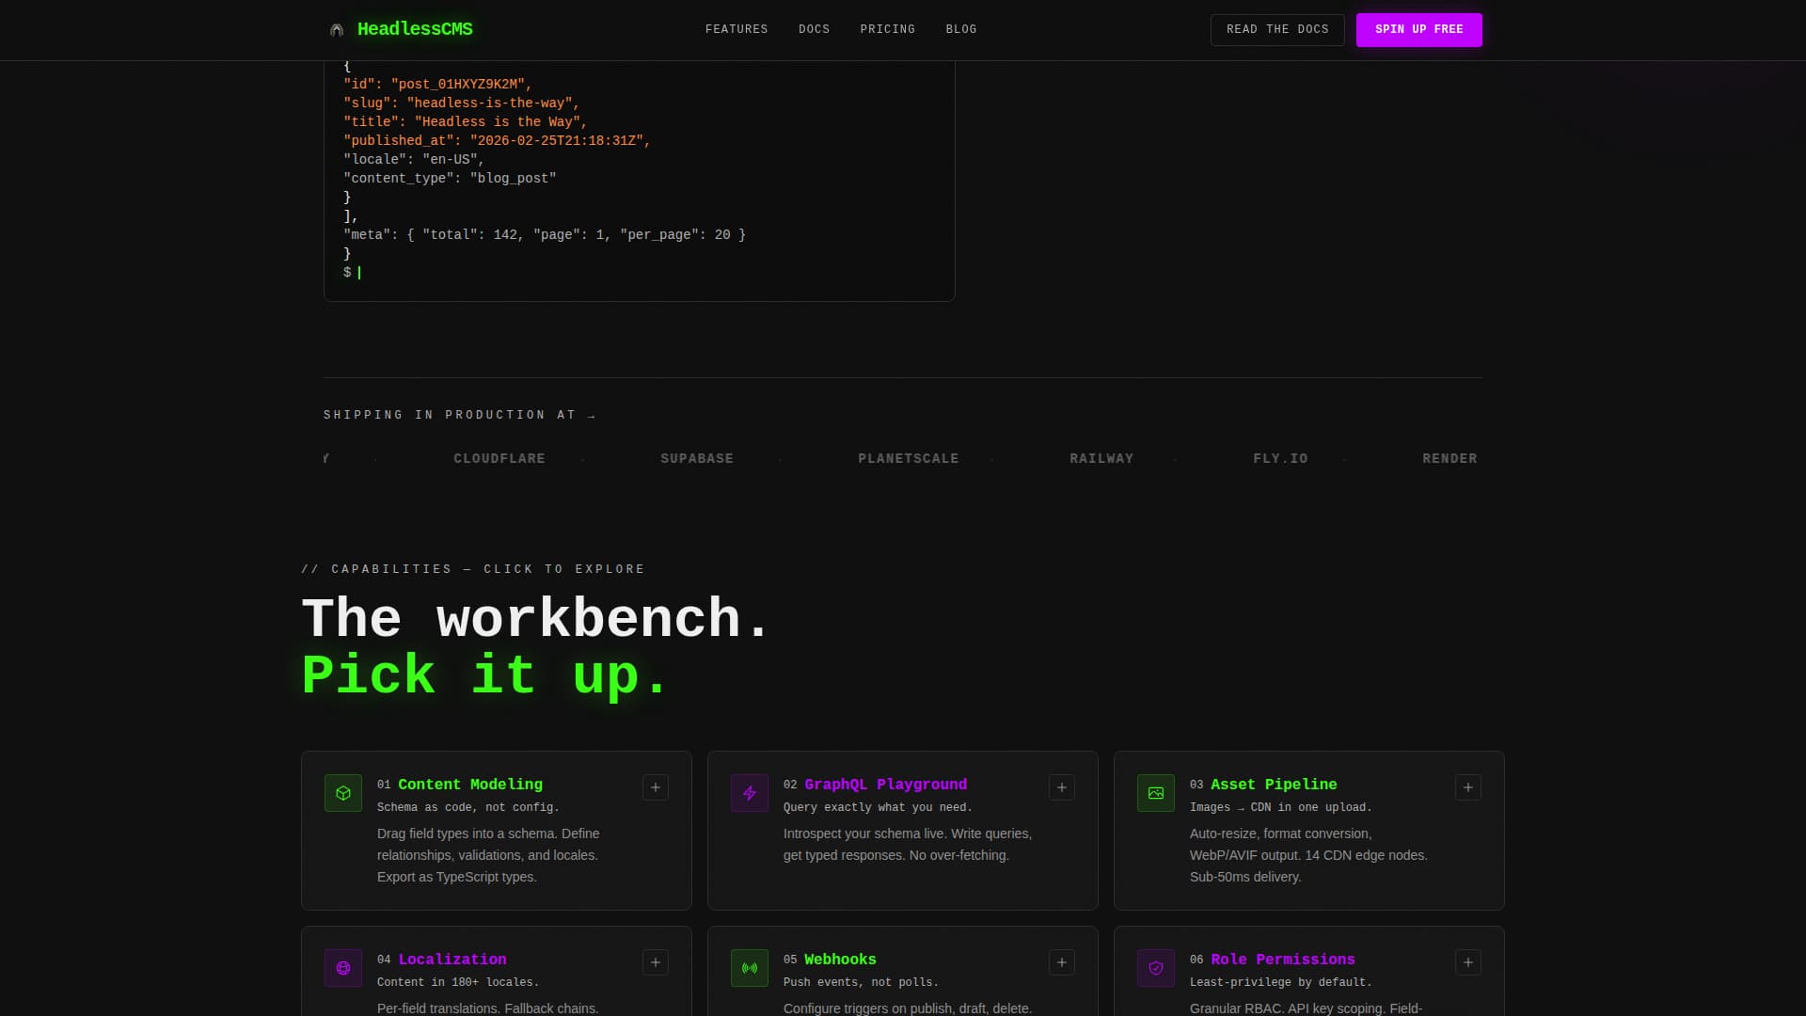Click the Render logo text
The height and width of the screenshot is (1016, 1806).
pyautogui.click(x=1450, y=459)
